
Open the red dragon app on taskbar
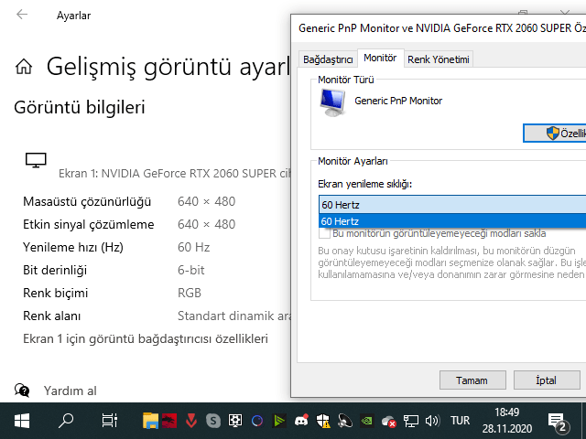point(169,421)
